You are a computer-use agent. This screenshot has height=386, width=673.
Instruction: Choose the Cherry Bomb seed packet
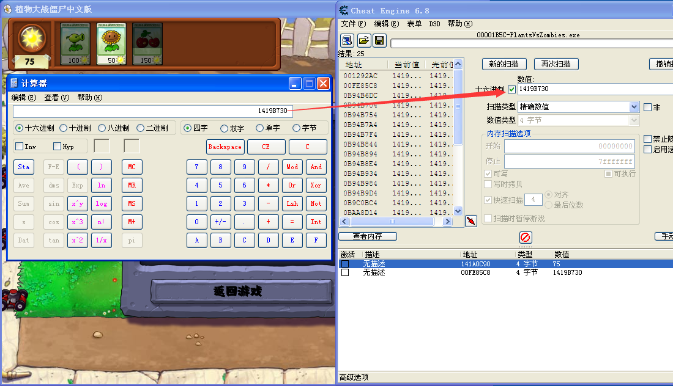coord(147,43)
